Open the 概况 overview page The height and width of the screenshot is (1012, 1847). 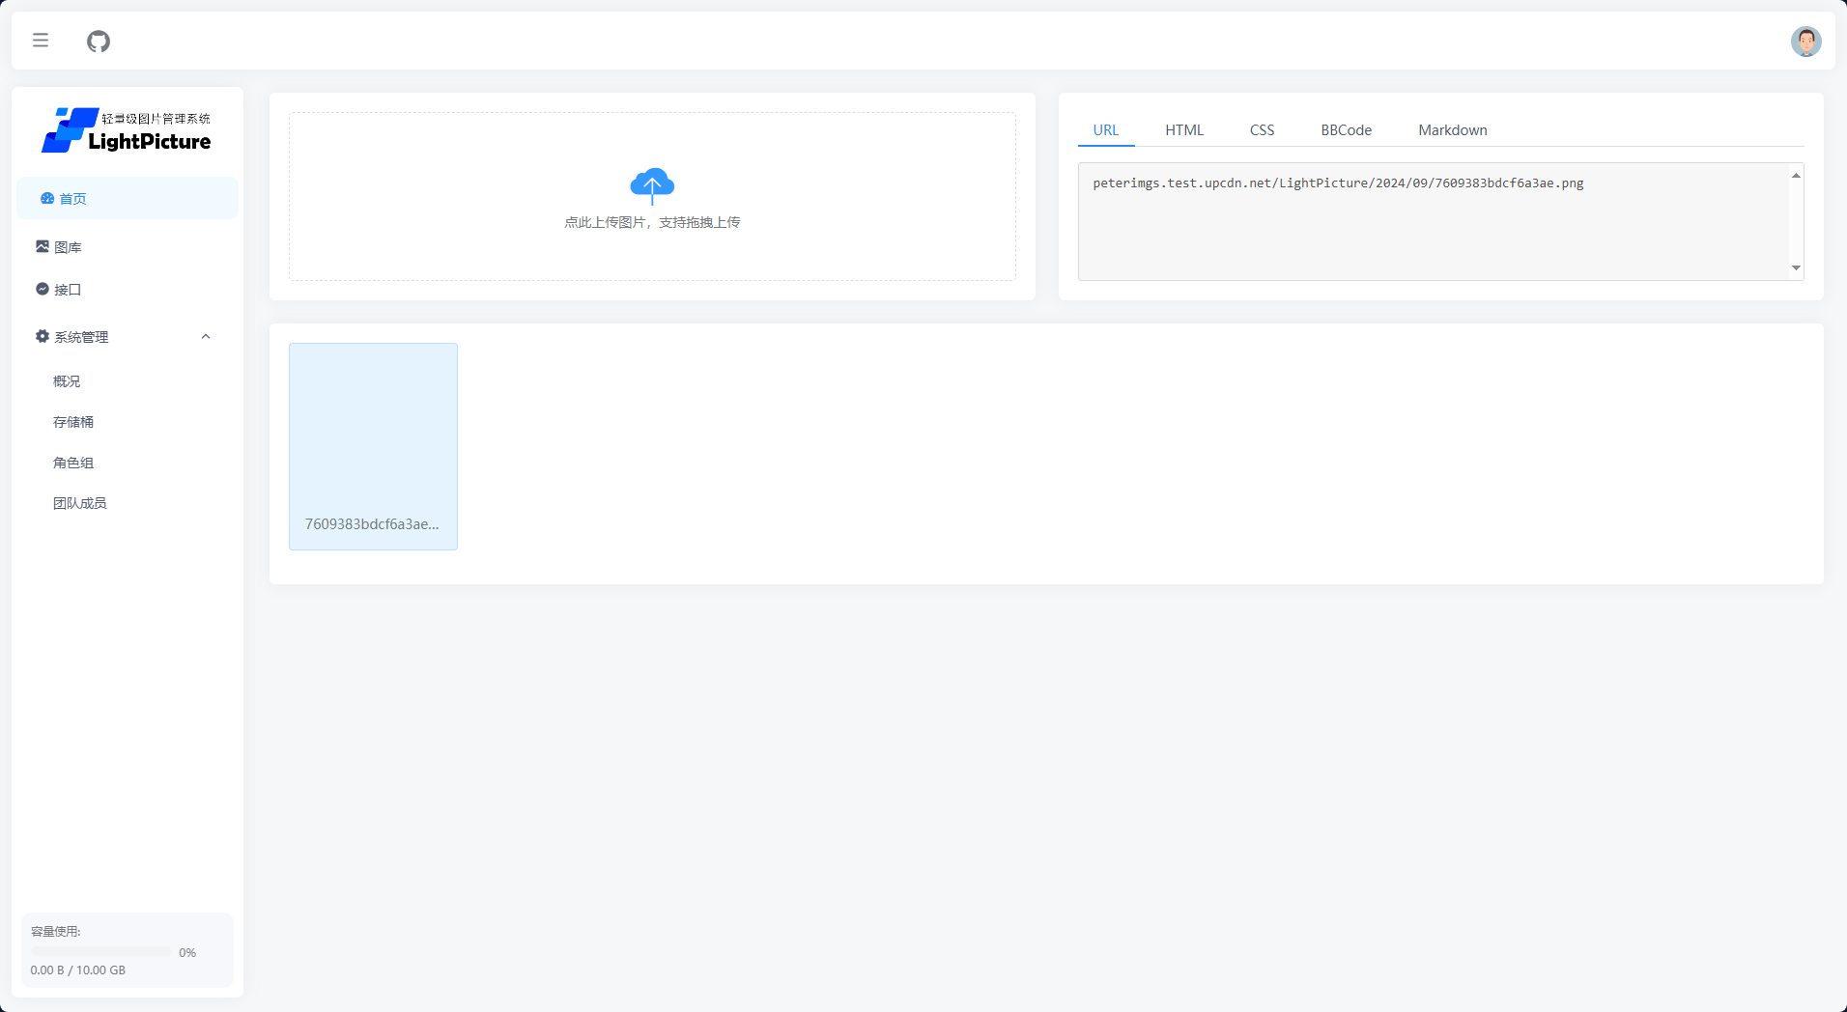coord(67,381)
